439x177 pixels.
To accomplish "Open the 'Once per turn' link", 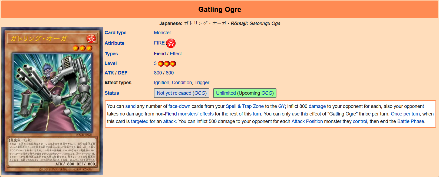I will tap(405, 114).
